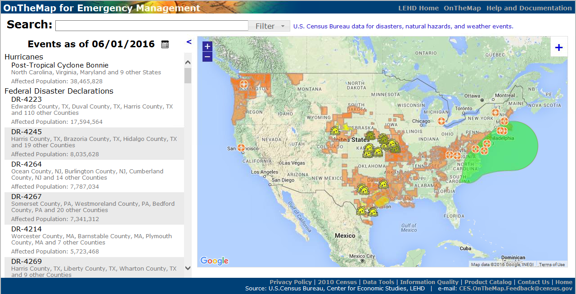Open Help and Documentation menu item
576x294 pixels.
pyautogui.click(x=529, y=8)
